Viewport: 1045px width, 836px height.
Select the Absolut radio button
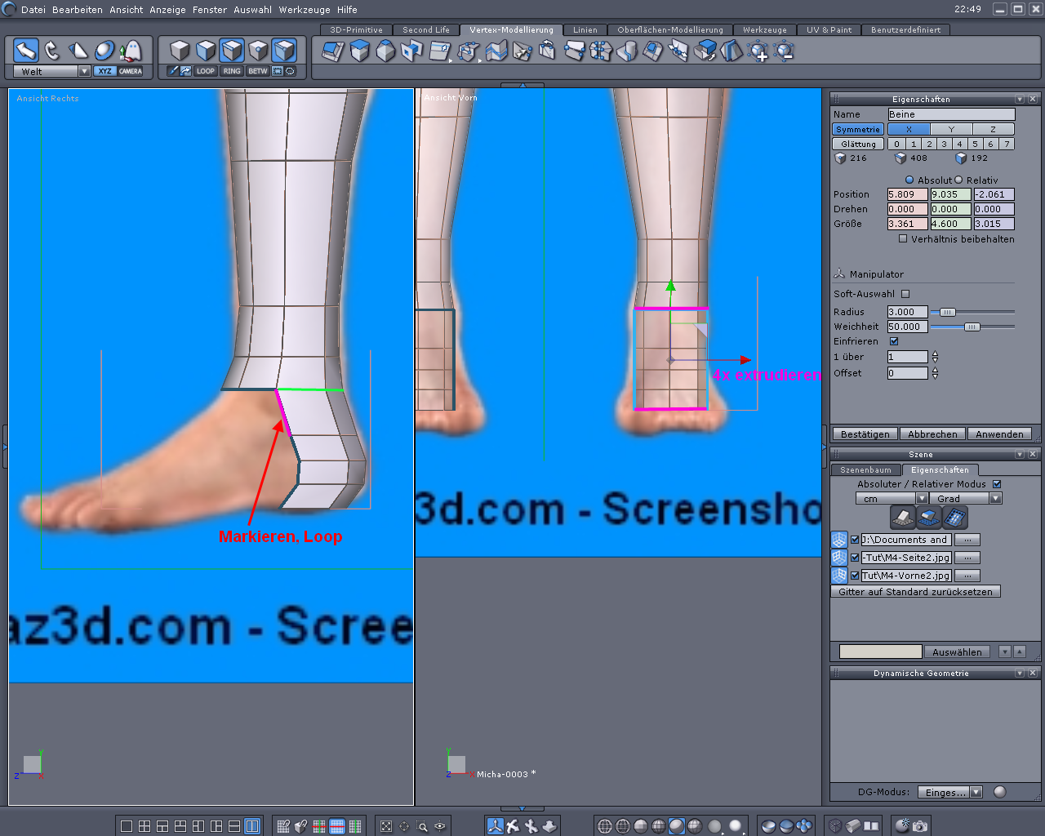(909, 180)
